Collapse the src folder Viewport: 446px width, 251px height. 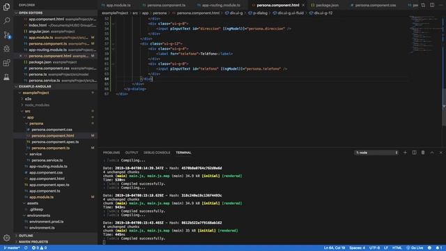[x=27, y=111]
